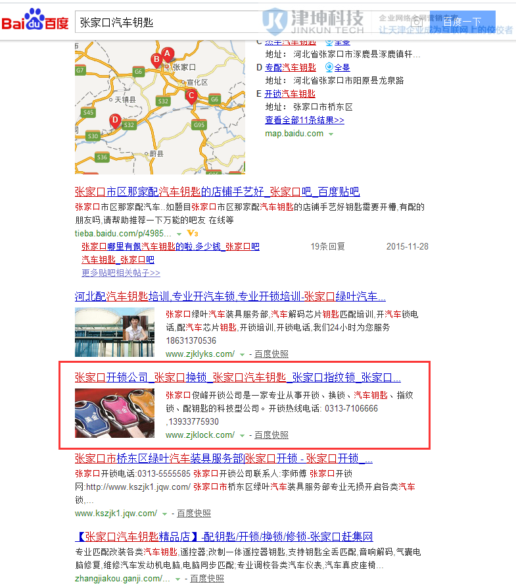Open the 开锁汽车钥匙 map result
The height and width of the screenshot is (584, 516).
(x=290, y=94)
